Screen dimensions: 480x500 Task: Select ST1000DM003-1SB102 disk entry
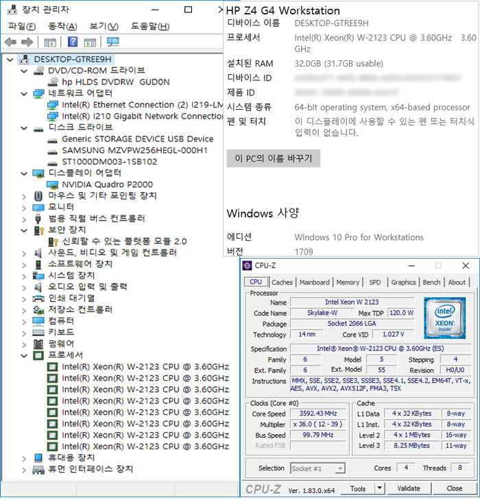point(109,162)
